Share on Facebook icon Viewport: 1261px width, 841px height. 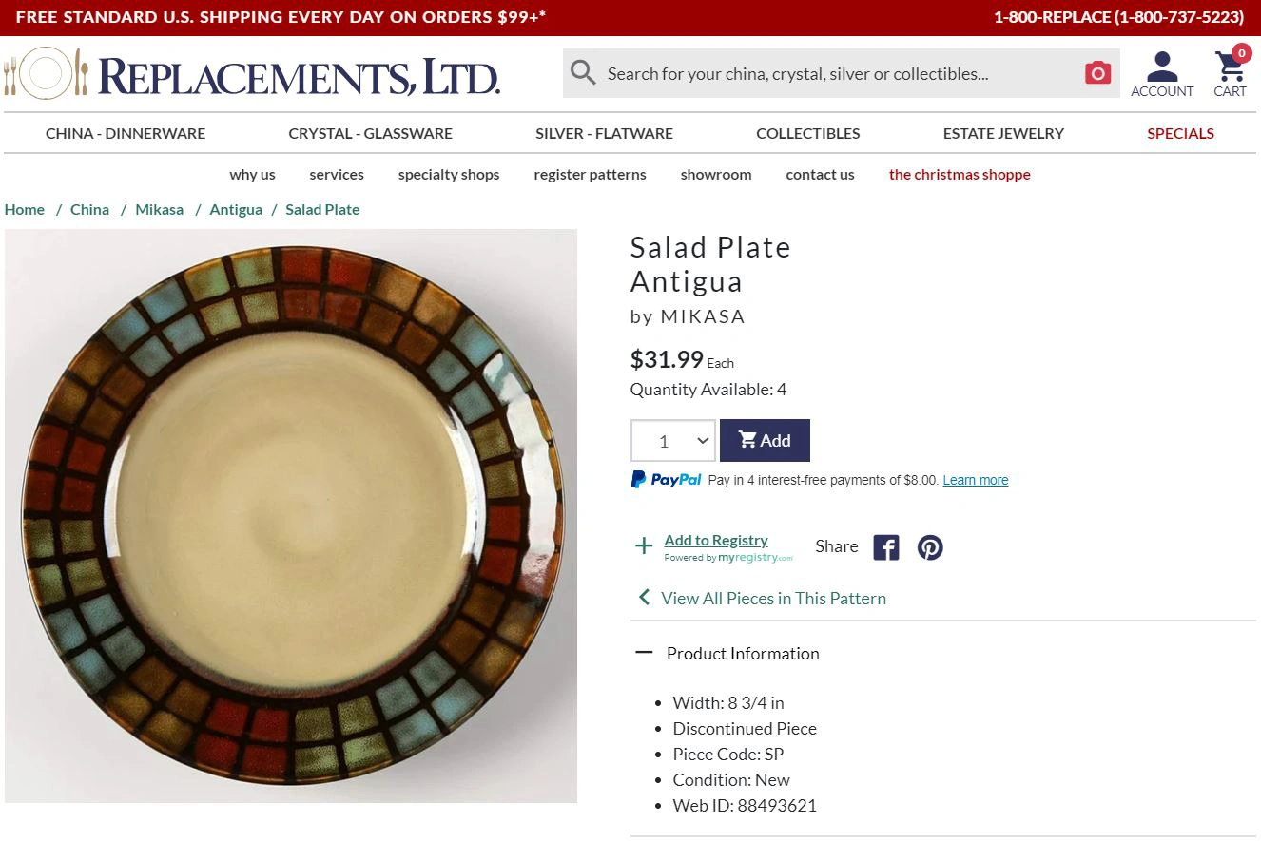(x=885, y=547)
